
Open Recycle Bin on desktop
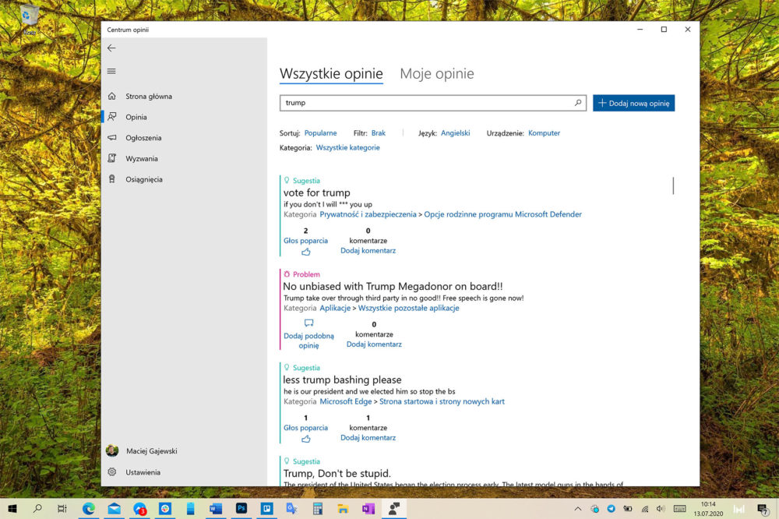[30, 20]
